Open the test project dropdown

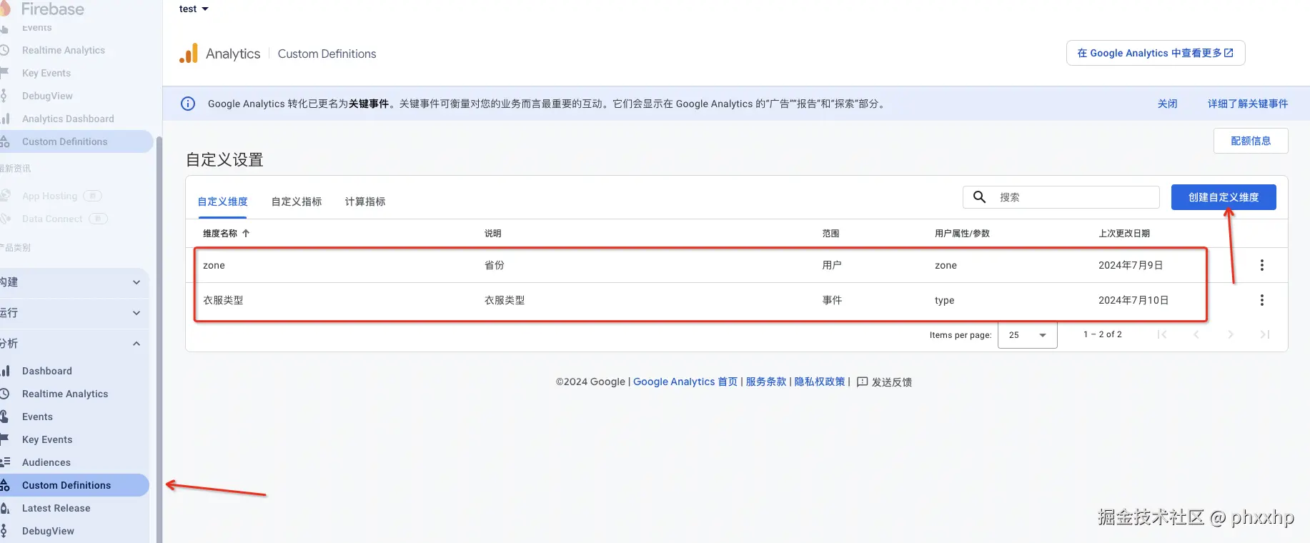[194, 9]
